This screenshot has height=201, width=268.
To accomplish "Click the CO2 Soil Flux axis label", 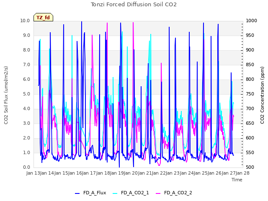I will [x=6, y=95].
